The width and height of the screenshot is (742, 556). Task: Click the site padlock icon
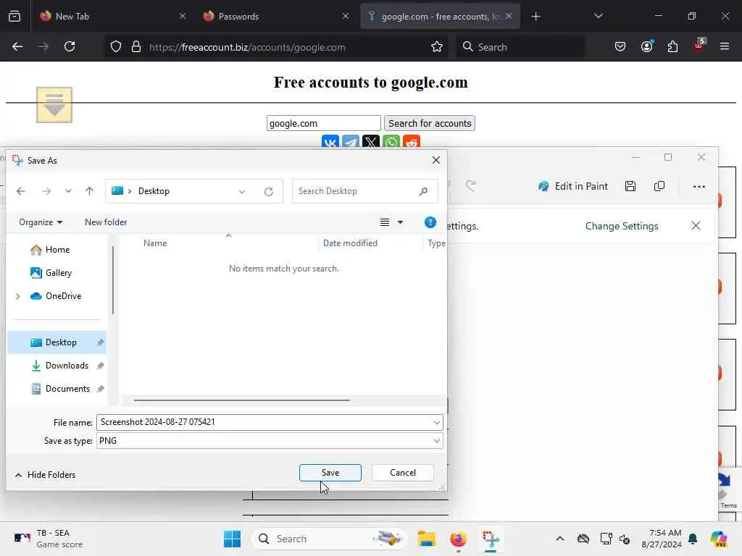136,47
